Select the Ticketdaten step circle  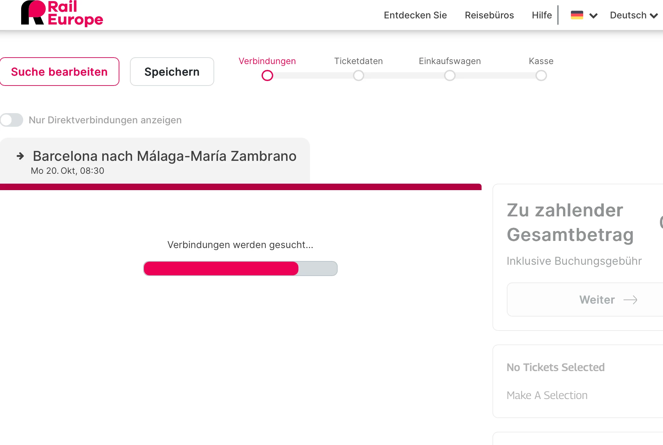click(x=358, y=76)
